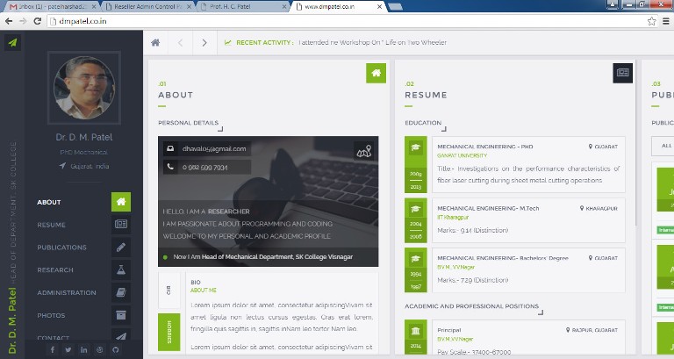Go to next section with right chevron
The width and height of the screenshot is (674, 359).
pos(204,42)
